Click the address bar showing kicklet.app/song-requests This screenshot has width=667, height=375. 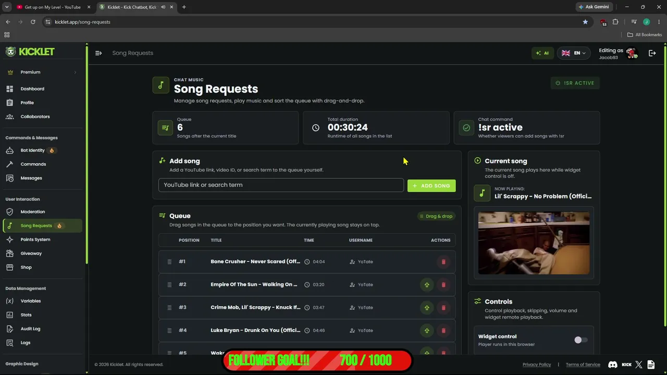[x=313, y=22]
